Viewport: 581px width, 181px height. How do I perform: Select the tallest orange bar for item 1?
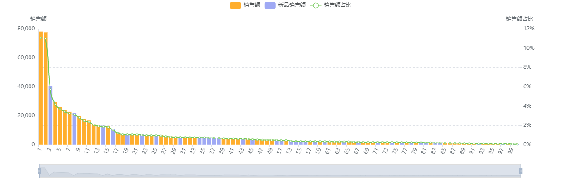point(40,88)
